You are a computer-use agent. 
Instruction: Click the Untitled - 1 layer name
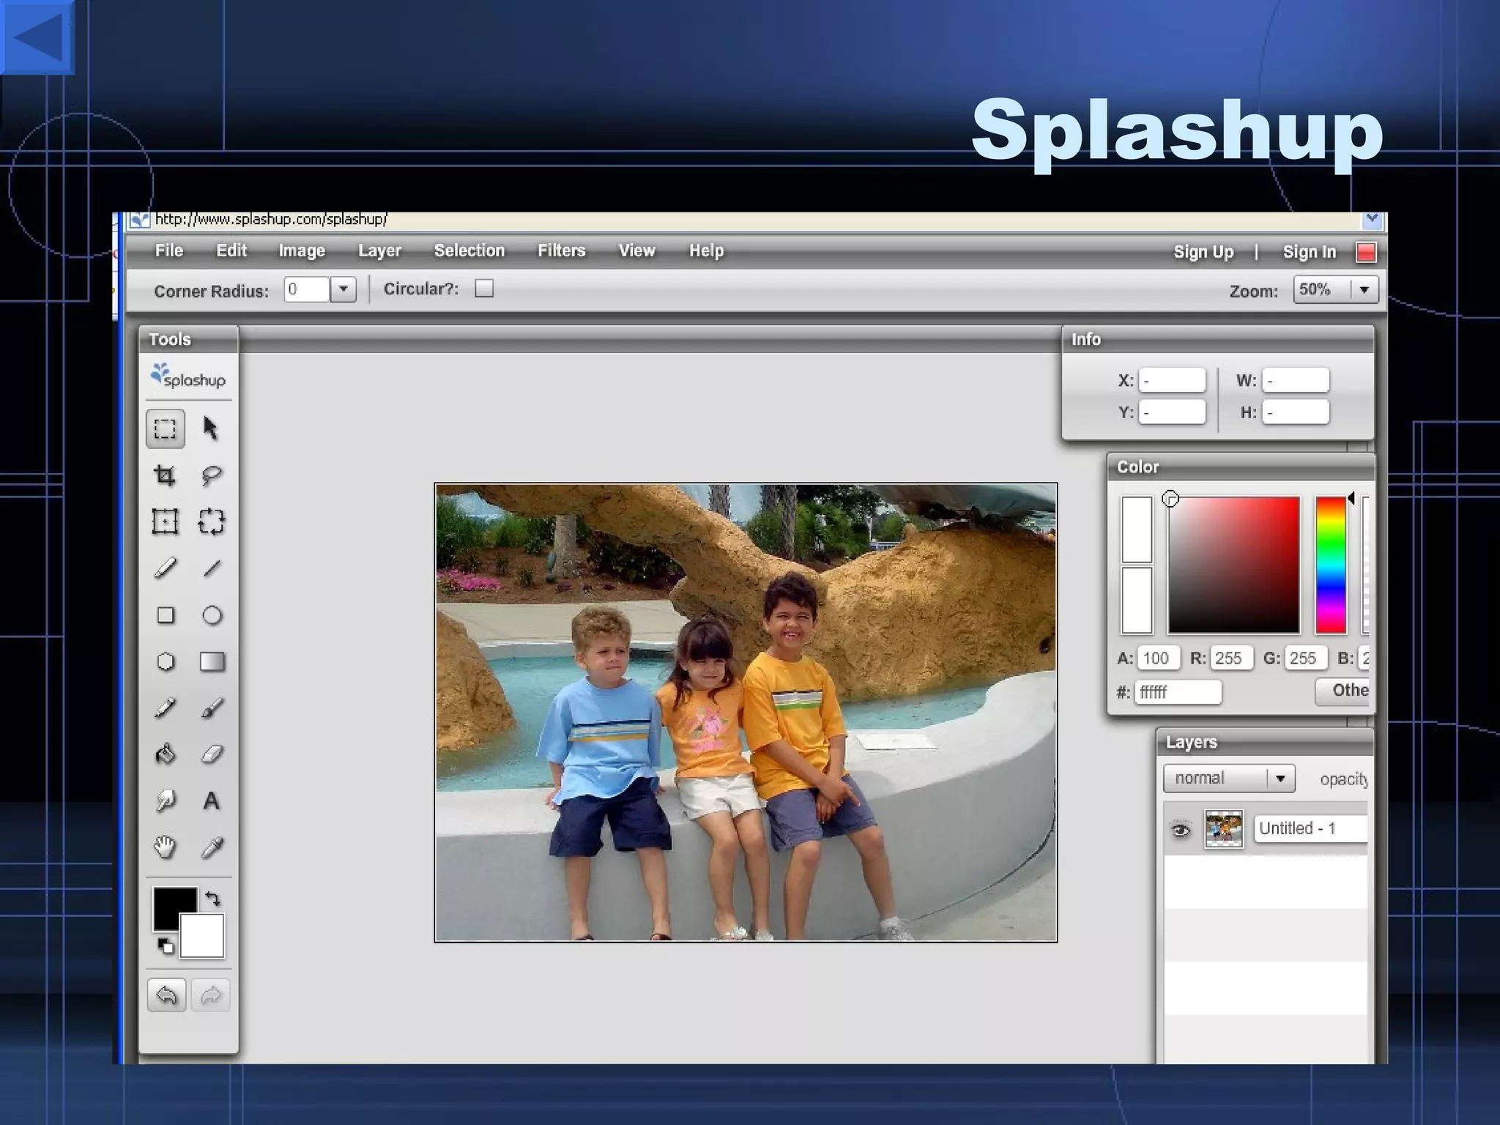pyautogui.click(x=1311, y=828)
